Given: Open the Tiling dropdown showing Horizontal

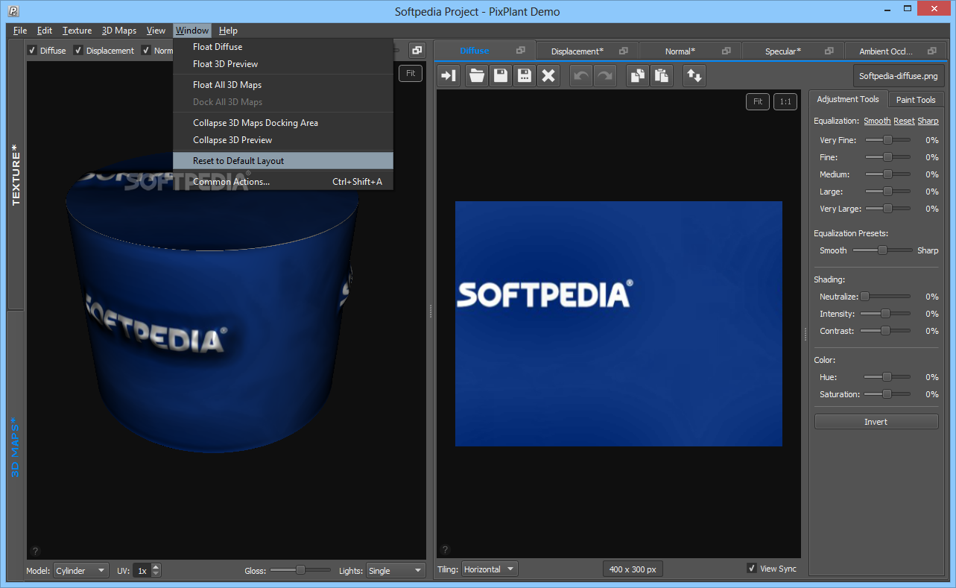Looking at the screenshot, I should click(x=490, y=569).
